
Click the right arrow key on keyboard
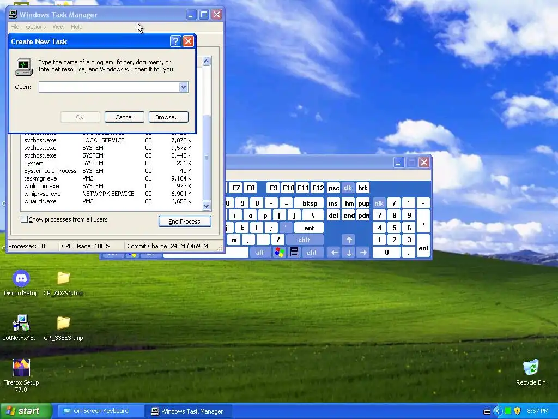363,252
